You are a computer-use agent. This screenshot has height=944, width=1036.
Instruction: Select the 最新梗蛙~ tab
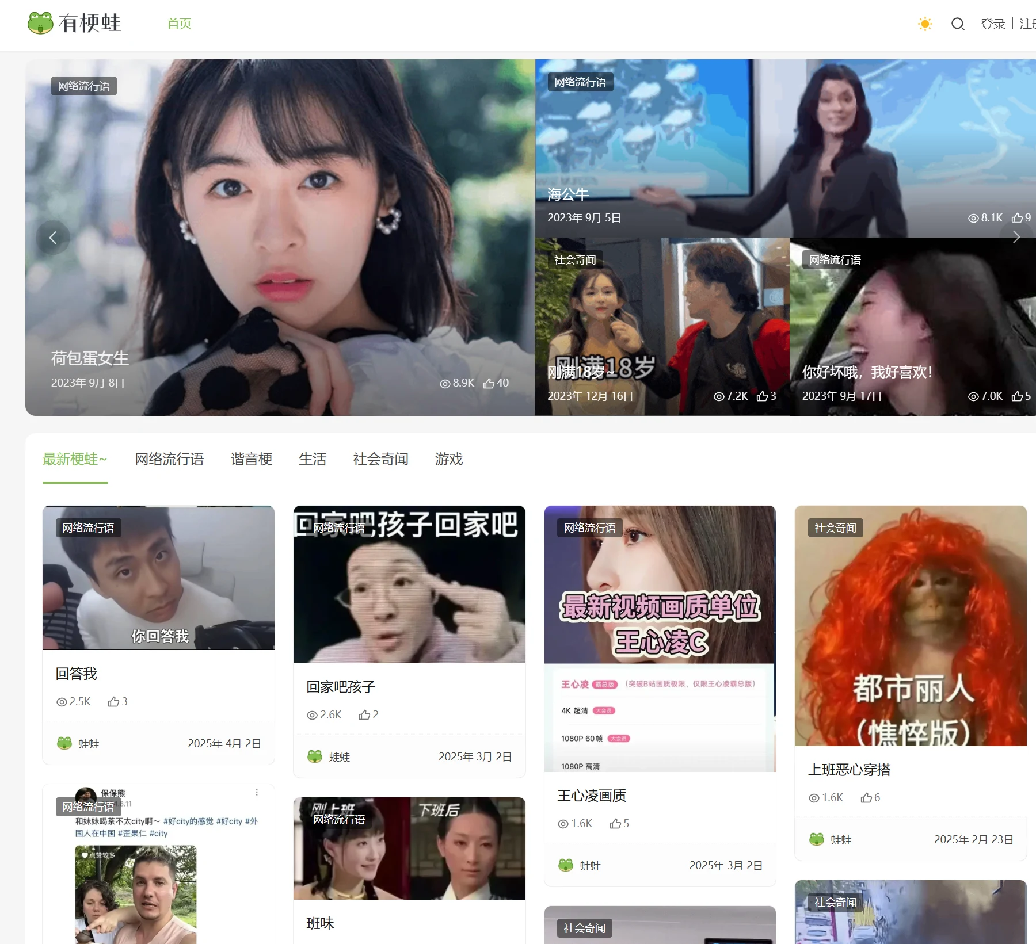coord(75,459)
